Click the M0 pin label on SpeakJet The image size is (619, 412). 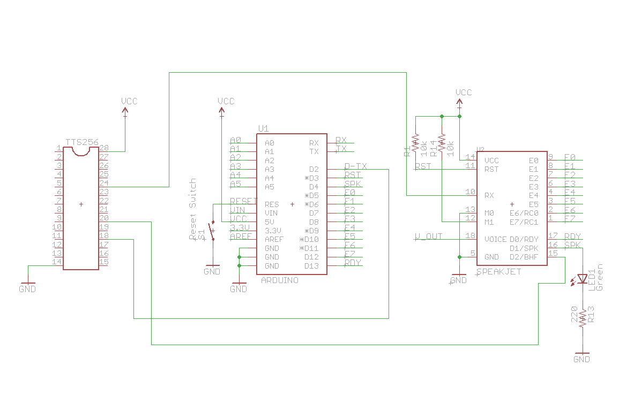coord(489,213)
